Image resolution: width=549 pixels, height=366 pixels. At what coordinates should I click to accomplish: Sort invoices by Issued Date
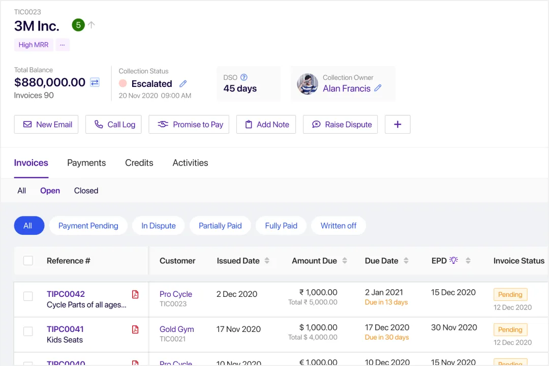click(266, 260)
